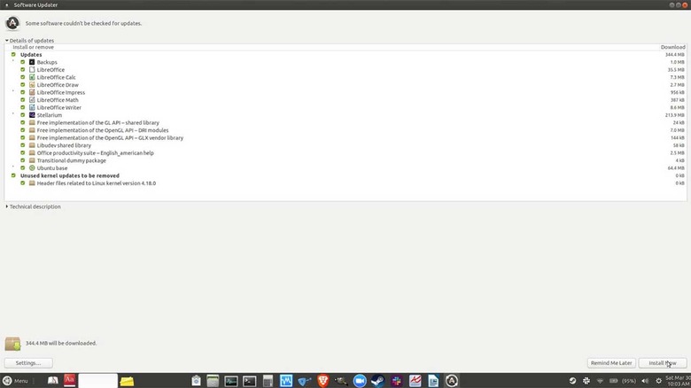Open the red Aa dictionary taskbar icon
The image size is (691, 388).
[x=70, y=380]
